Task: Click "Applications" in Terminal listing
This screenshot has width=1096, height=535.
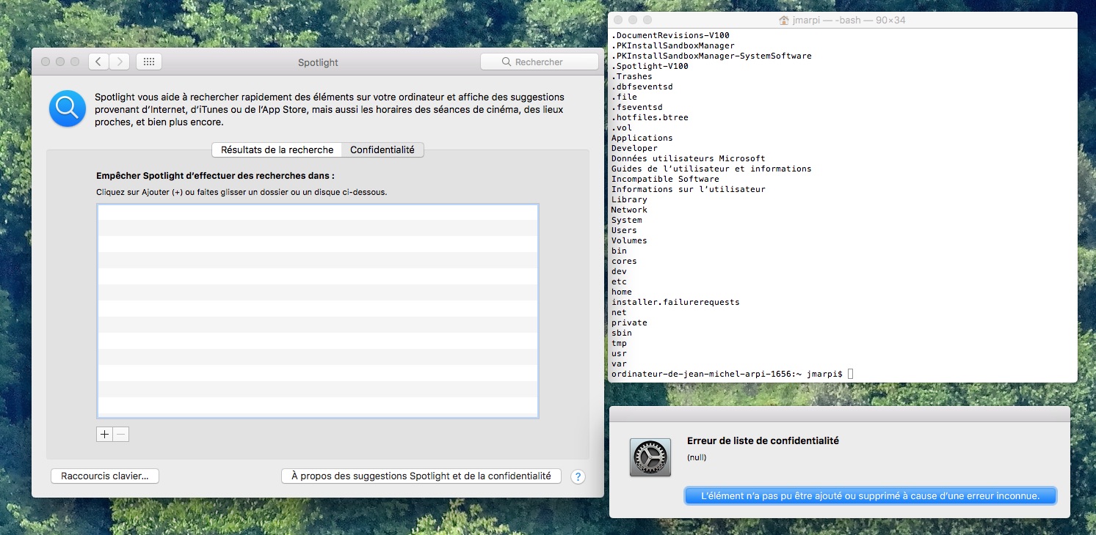Action: (x=642, y=138)
